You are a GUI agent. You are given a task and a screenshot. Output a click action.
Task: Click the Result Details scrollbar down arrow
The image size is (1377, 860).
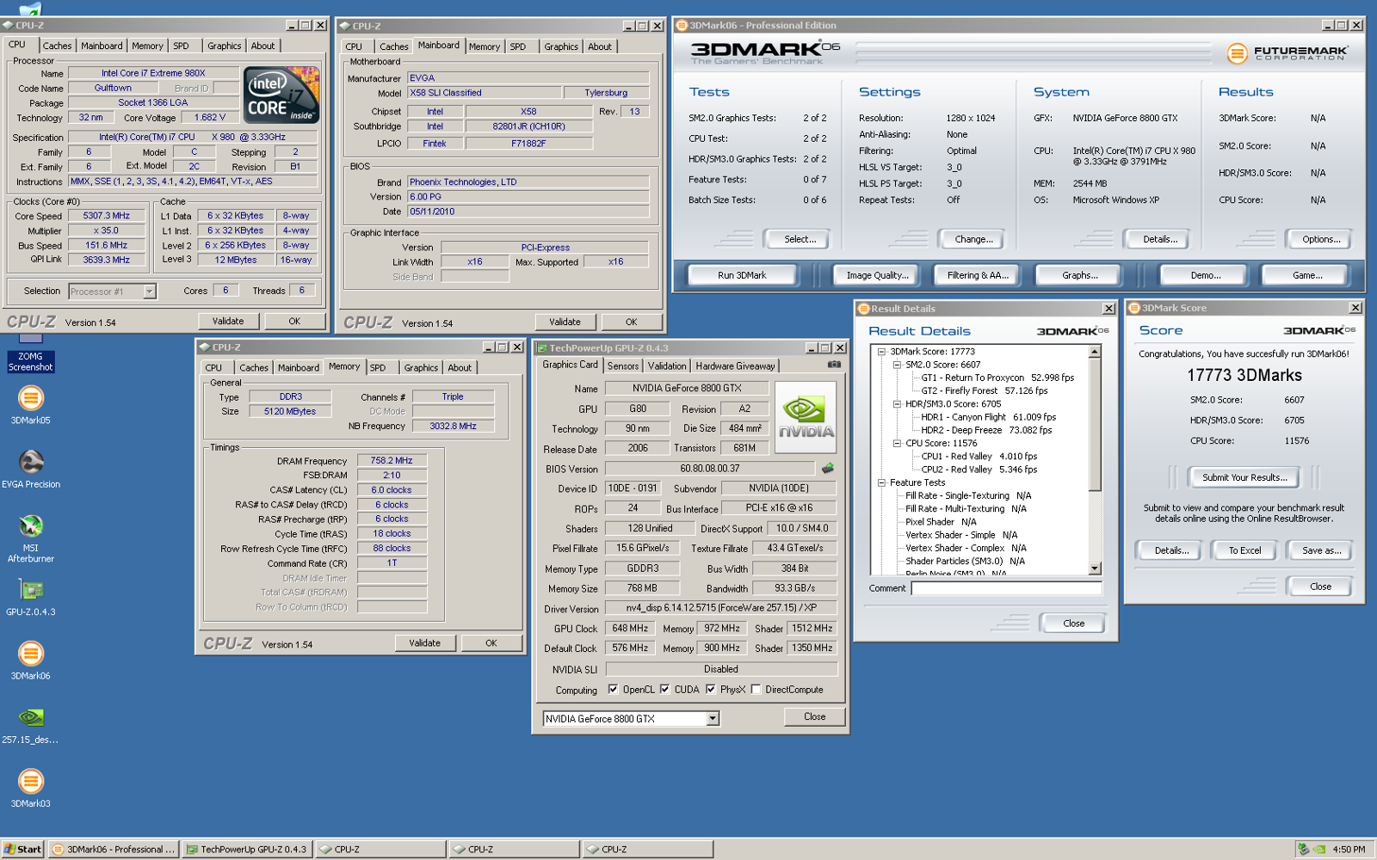1095,568
